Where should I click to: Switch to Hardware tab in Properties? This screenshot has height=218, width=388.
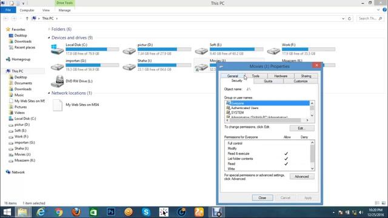(281, 76)
